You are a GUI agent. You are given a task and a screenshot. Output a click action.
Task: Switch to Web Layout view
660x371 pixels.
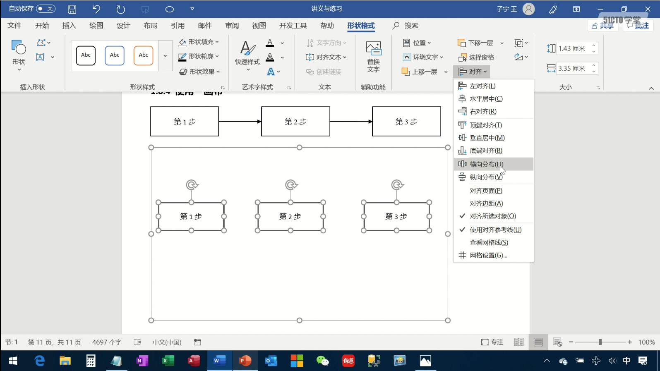click(557, 342)
